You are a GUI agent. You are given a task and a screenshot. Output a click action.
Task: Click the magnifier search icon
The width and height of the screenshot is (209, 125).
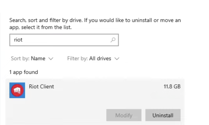113,40
